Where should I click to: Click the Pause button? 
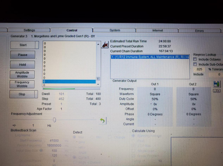23,55
